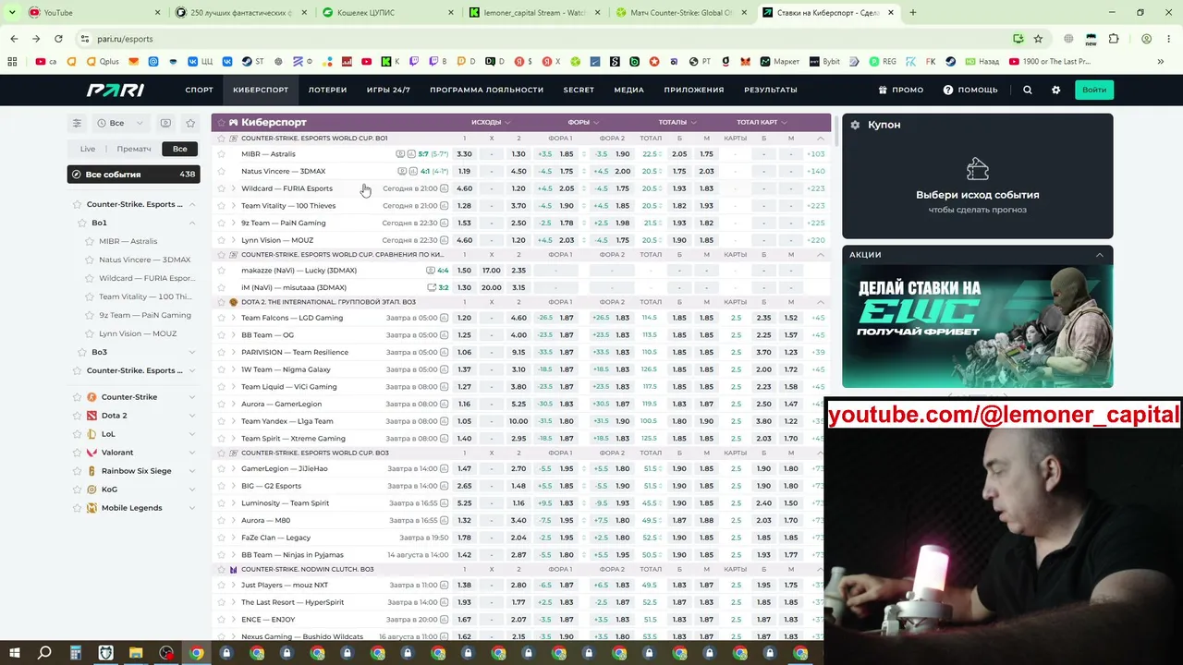Click the Valorant game icon in sidebar
This screenshot has height=665, width=1183.
(x=91, y=453)
